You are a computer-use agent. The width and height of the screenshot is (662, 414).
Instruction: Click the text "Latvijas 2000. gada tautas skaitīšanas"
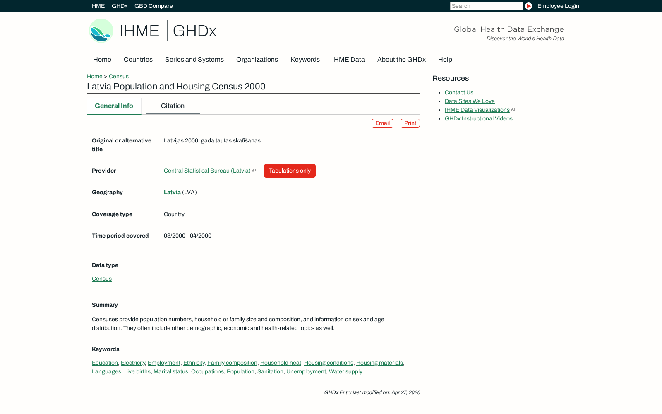click(212, 141)
